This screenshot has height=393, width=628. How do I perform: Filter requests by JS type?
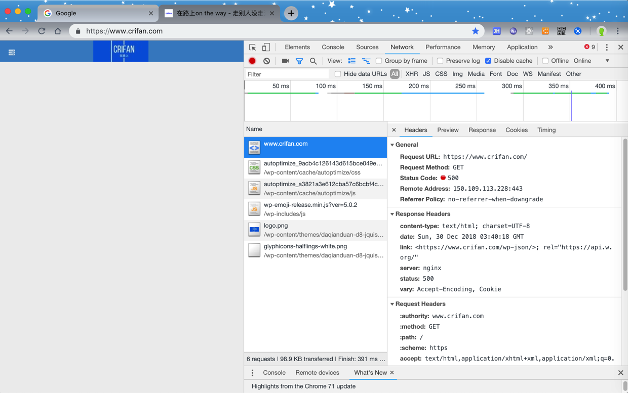pos(426,74)
